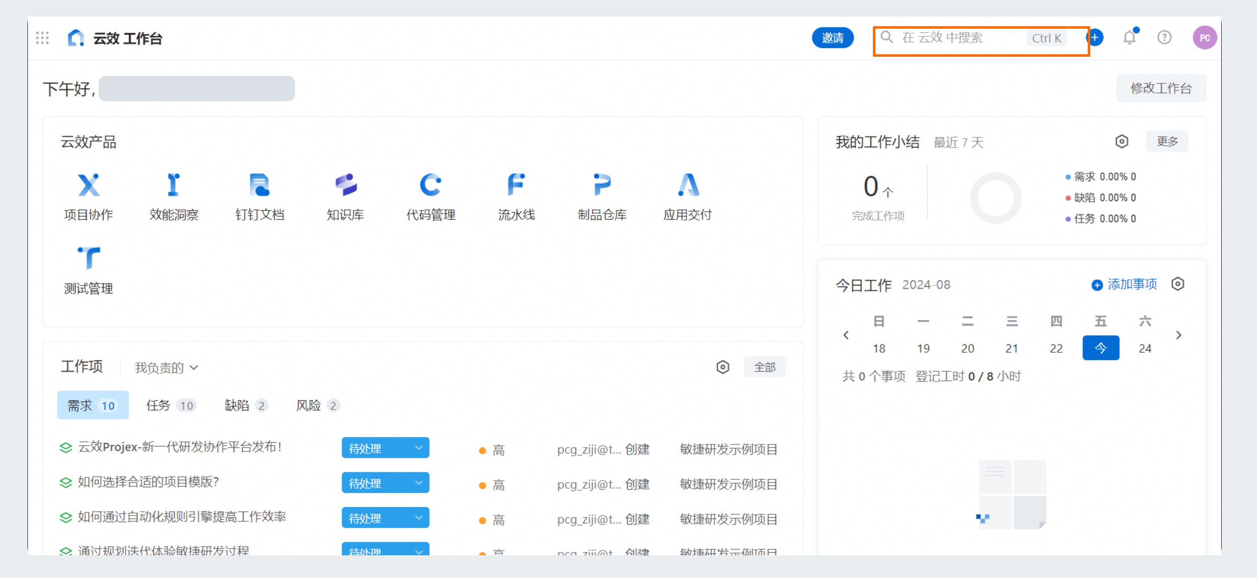Open work item 如何选择合适的项目模版?

point(148,482)
